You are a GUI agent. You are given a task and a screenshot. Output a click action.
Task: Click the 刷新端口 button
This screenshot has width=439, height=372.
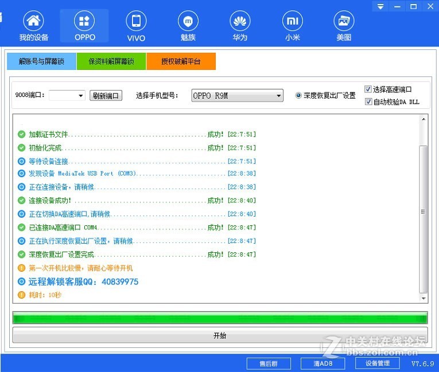106,96
